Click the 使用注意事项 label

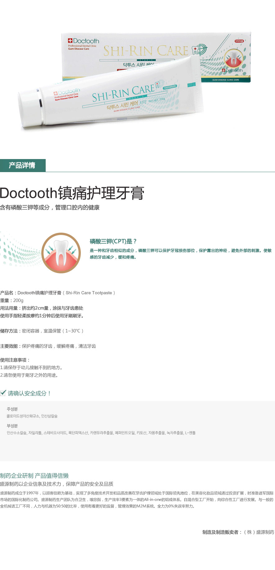click(x=15, y=360)
